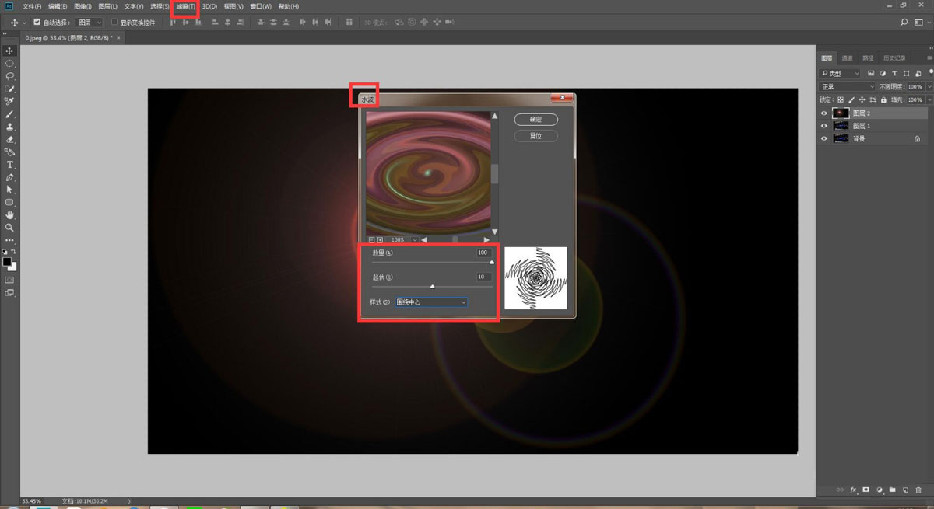The height and width of the screenshot is (509, 934).
Task: Switch to the 历史记录 panel tab
Action: pos(894,58)
